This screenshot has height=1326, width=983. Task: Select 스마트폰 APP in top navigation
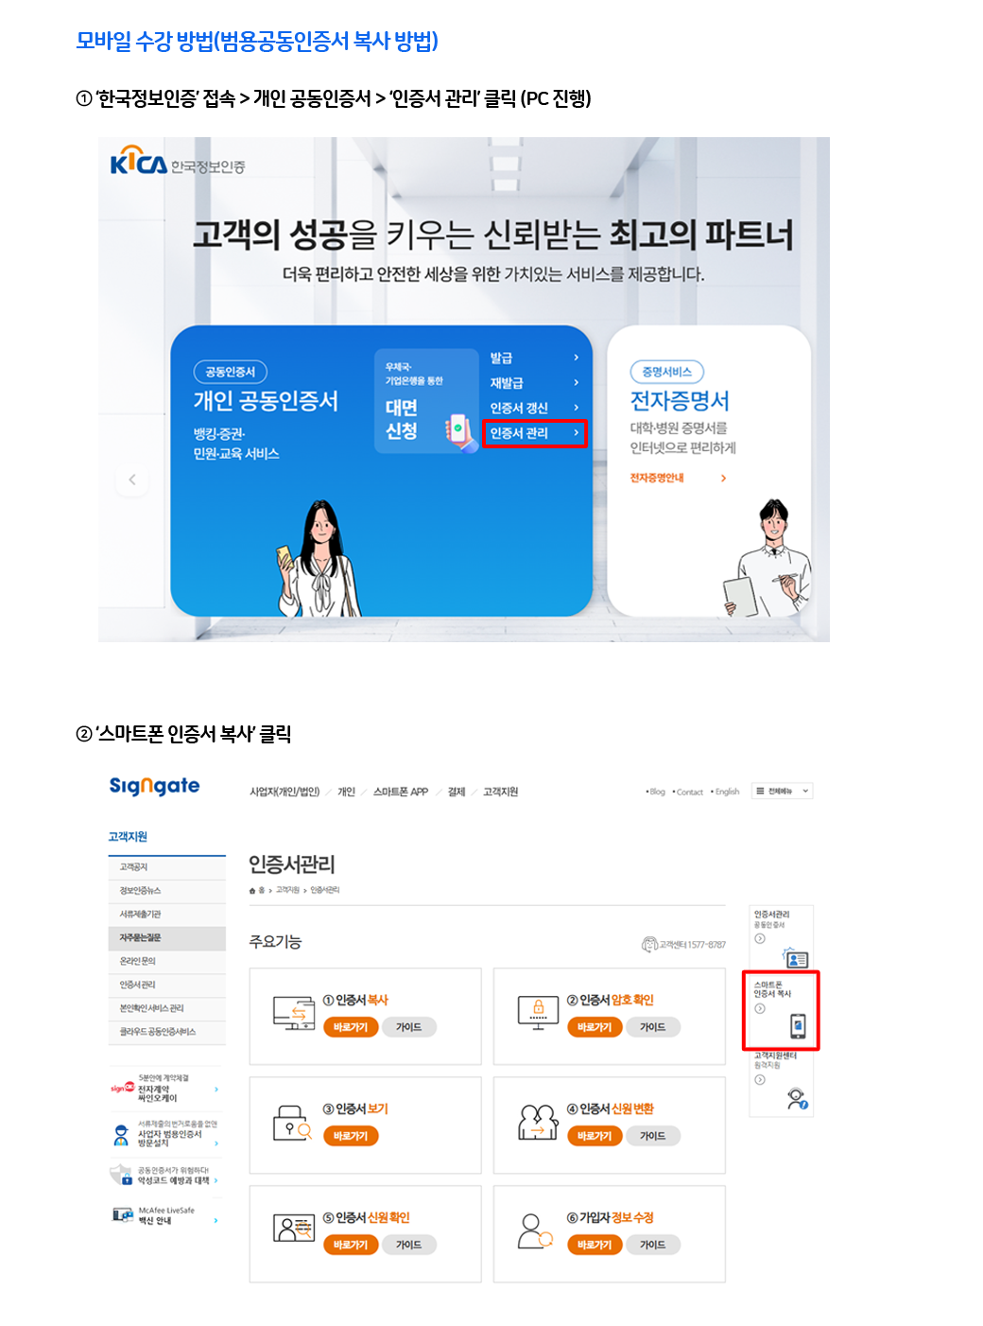pyautogui.click(x=401, y=792)
